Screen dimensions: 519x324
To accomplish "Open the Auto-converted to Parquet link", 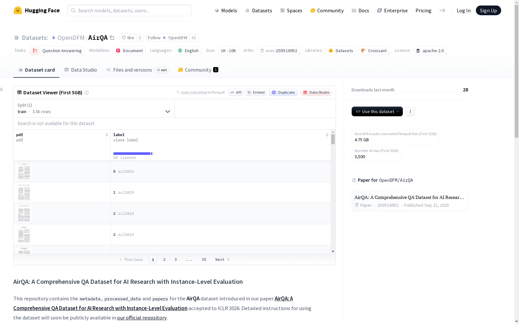I will [200, 92].
